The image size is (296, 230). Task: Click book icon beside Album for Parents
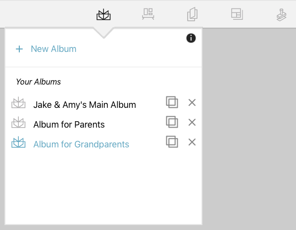tap(18, 122)
